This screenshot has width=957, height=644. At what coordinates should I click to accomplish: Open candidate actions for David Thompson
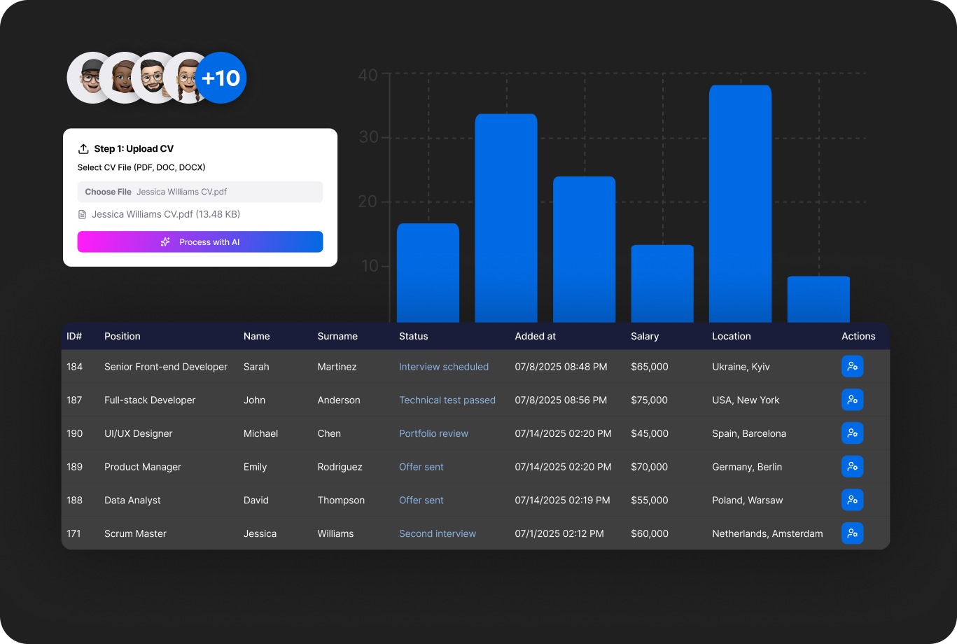(x=852, y=500)
